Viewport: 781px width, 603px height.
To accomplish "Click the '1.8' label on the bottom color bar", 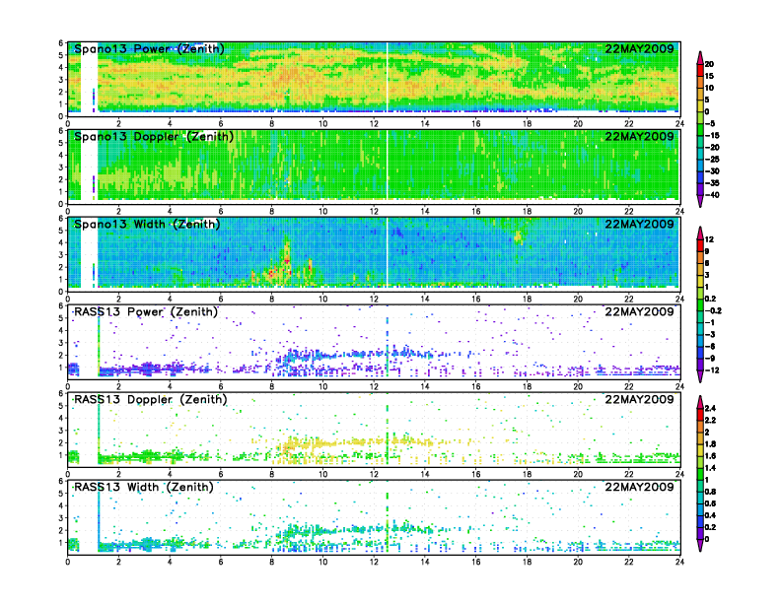I will click(711, 444).
